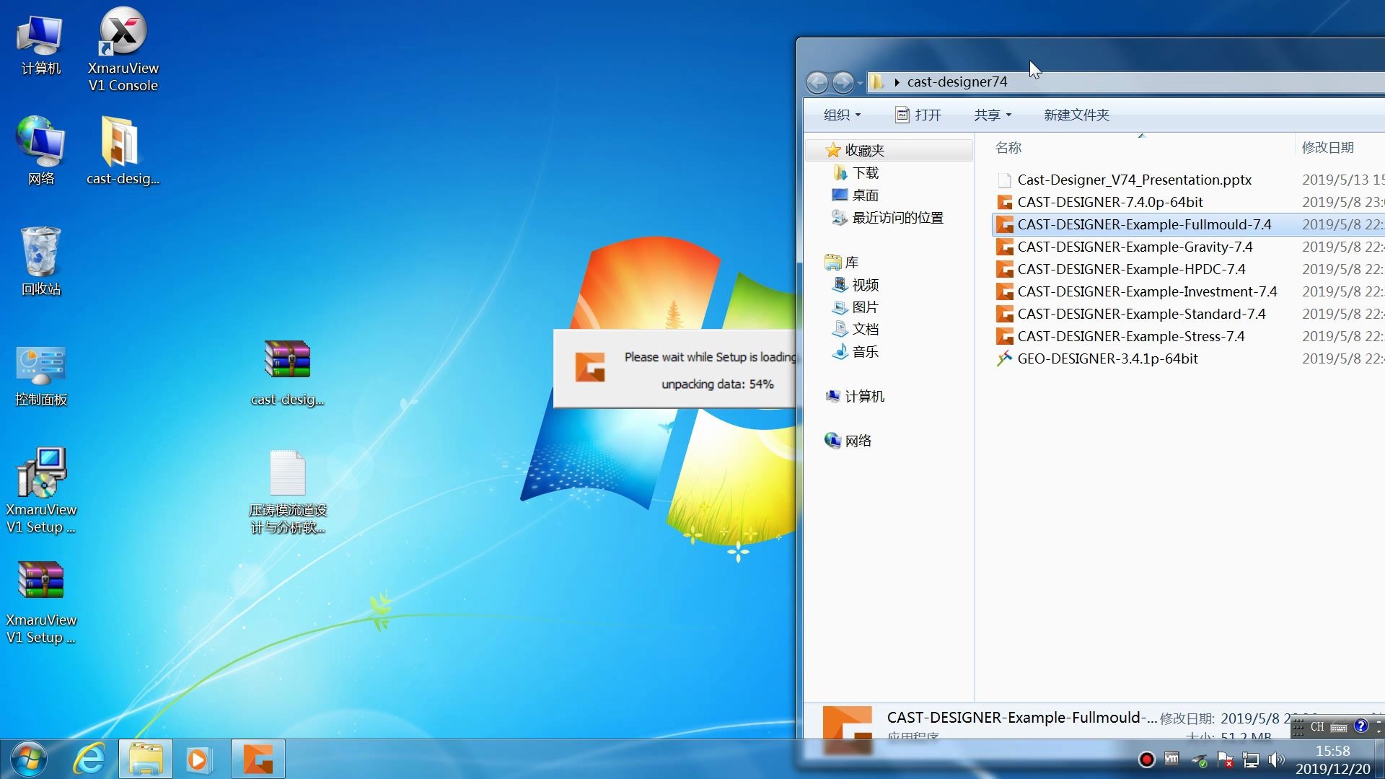Click Windows Media Player taskbar icon
This screenshot has height=779, width=1385.
tap(199, 759)
